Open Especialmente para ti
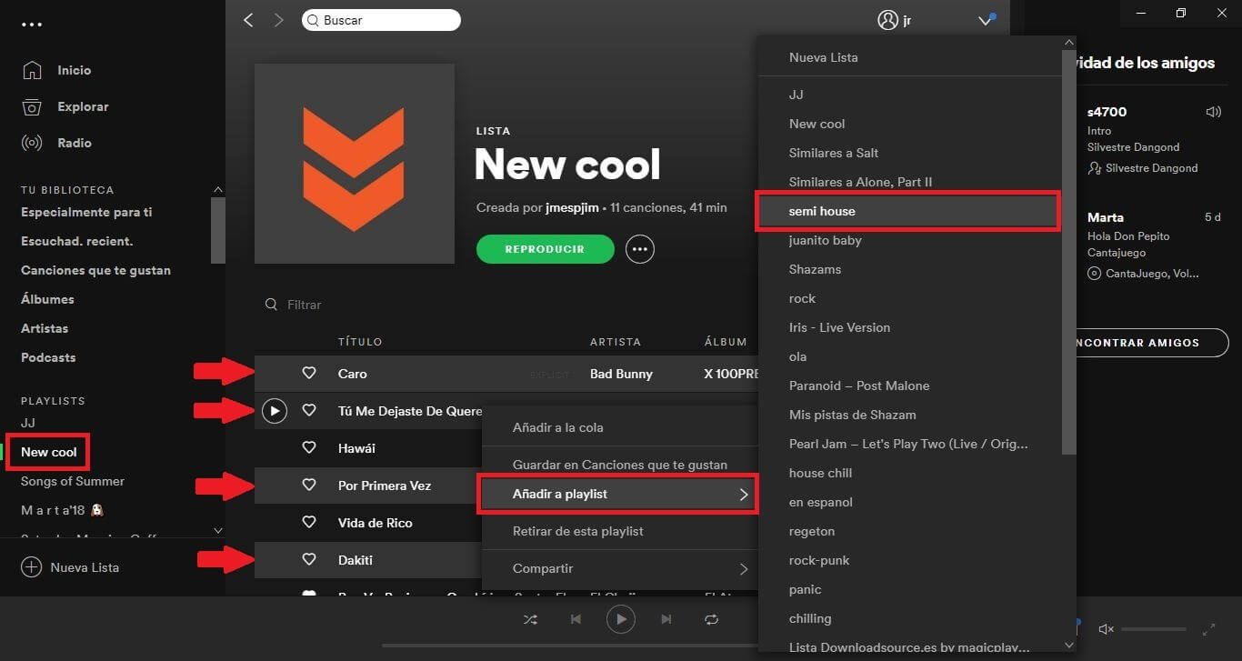The width and height of the screenshot is (1242, 661). 86,212
